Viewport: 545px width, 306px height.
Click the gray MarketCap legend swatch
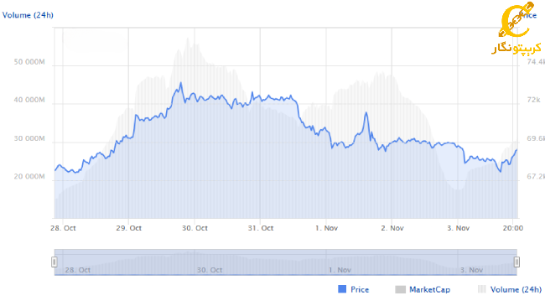pos(401,289)
